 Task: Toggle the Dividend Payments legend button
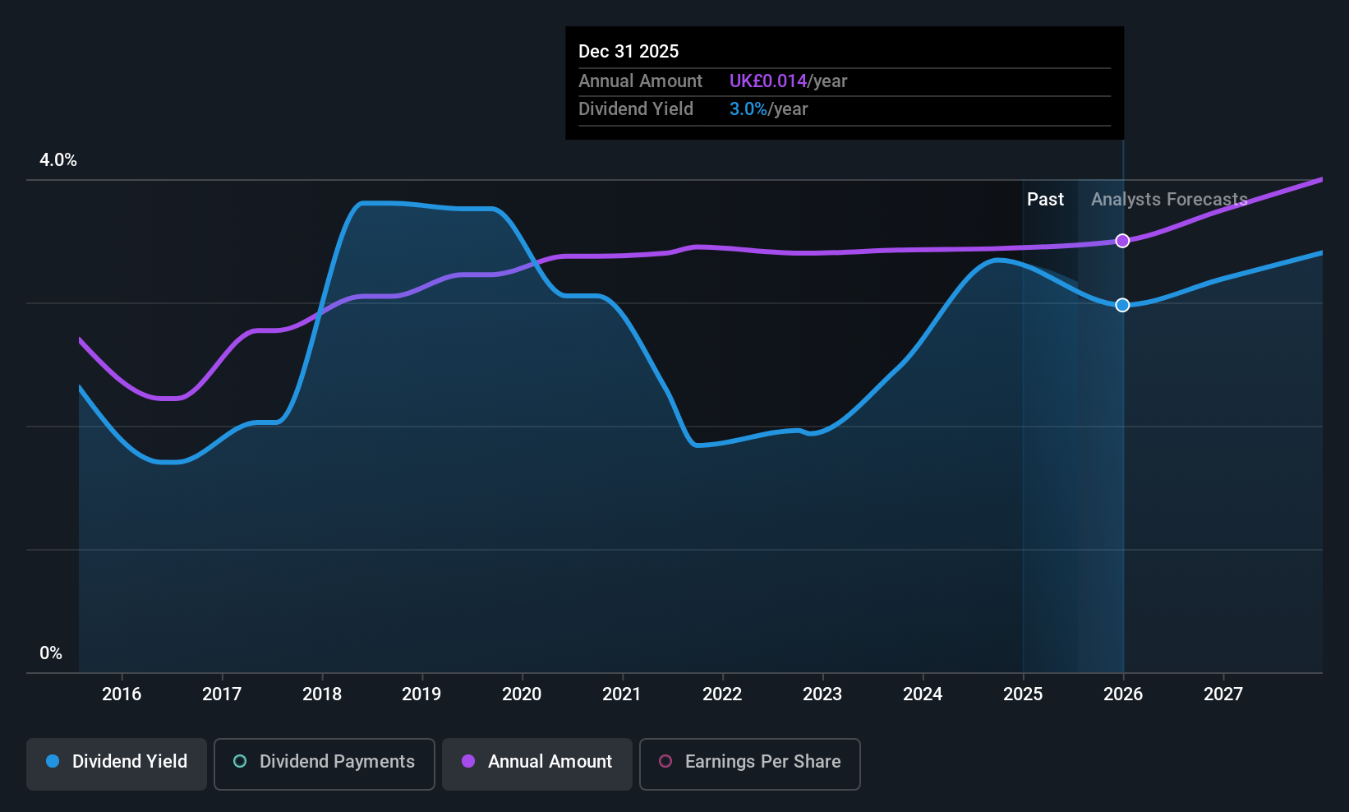(325, 764)
